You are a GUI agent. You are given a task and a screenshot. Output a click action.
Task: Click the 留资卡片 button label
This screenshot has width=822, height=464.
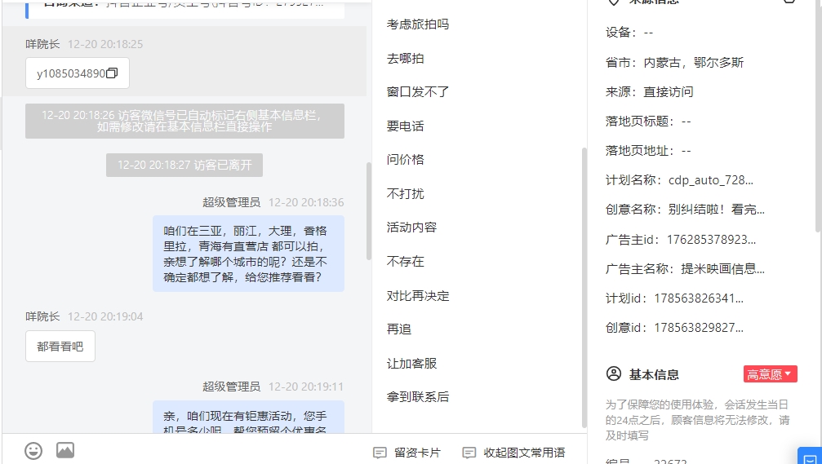(x=417, y=453)
